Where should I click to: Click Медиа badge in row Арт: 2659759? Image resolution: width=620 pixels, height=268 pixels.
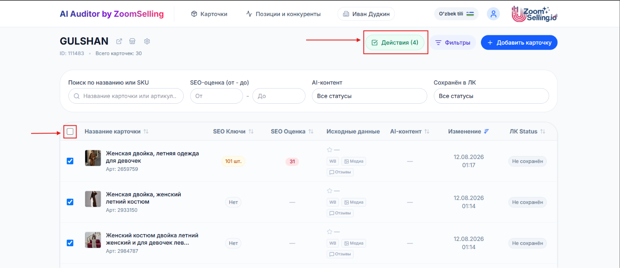click(354, 161)
